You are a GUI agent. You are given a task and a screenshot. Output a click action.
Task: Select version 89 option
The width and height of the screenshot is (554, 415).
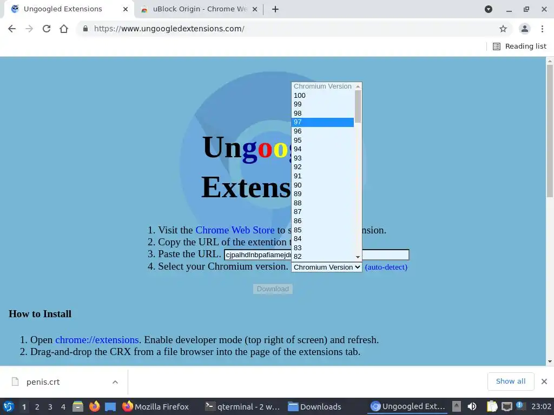coord(322,194)
